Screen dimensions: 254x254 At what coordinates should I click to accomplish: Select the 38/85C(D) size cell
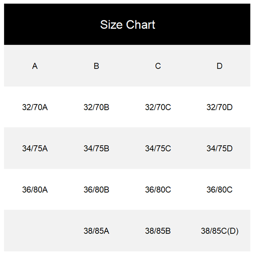(219, 231)
